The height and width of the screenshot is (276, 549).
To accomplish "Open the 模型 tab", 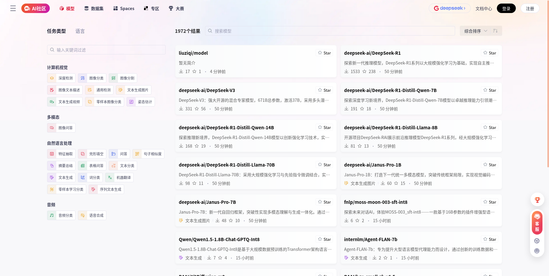I will point(67,9).
